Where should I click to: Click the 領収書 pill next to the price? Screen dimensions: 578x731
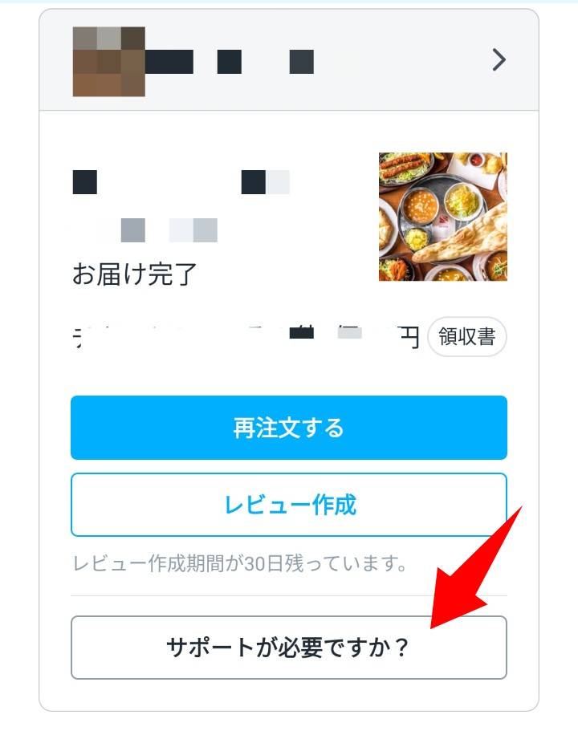tap(467, 336)
